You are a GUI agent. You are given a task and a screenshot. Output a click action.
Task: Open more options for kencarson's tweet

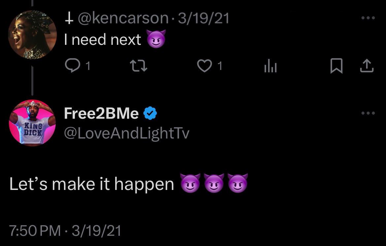(368, 18)
